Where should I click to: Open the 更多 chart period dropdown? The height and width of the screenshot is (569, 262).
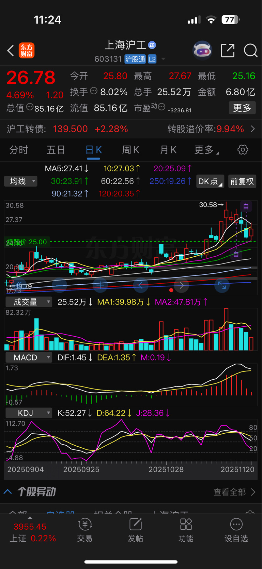coord(206,150)
